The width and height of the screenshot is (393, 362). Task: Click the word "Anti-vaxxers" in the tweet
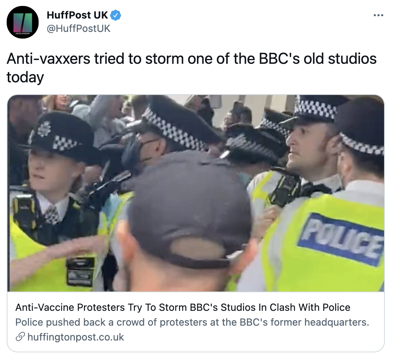coord(48,59)
